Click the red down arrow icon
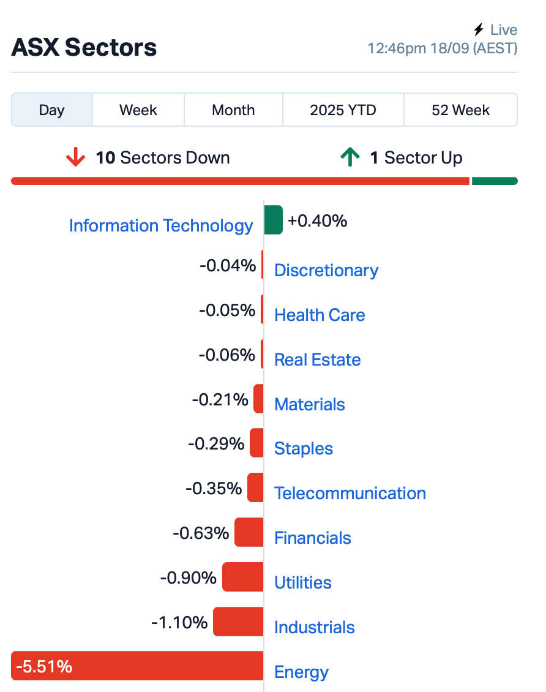 click(76, 158)
